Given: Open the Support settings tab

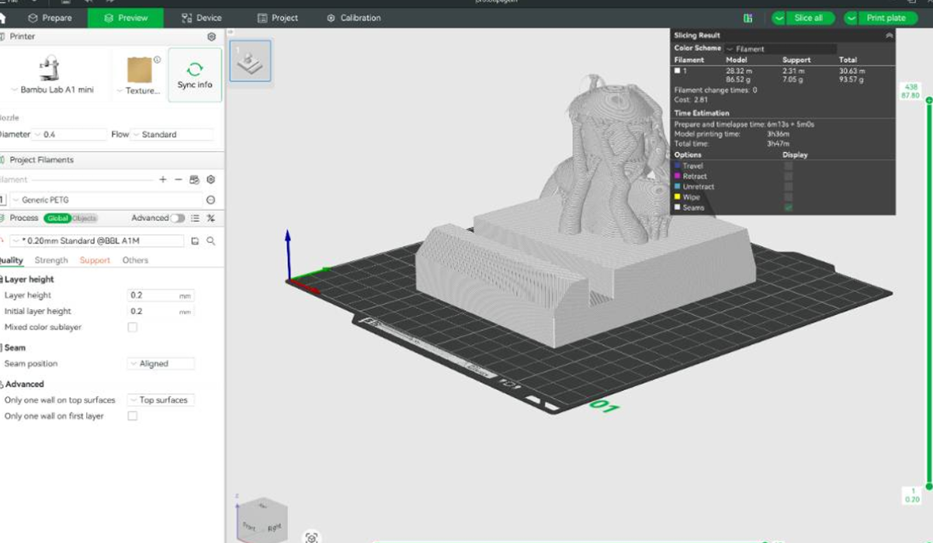Looking at the screenshot, I should pos(95,260).
